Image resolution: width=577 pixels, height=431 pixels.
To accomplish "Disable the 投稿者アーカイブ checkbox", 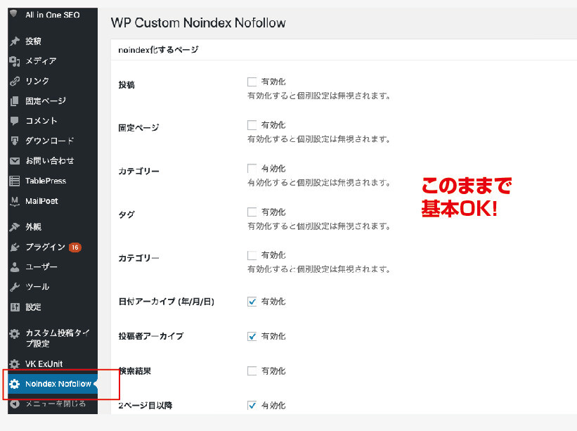I will [x=252, y=336].
